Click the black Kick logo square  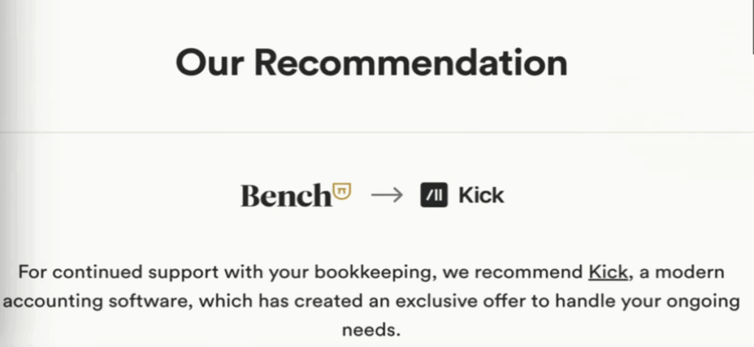(x=434, y=195)
